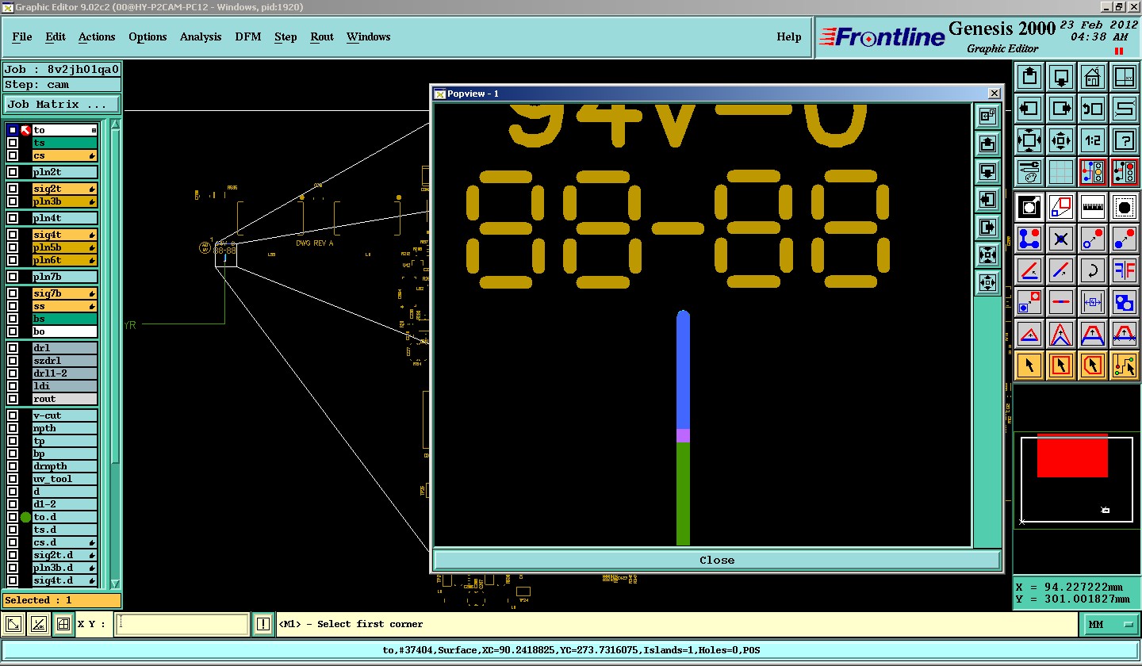This screenshot has height=666, width=1142.
Task: Click the 1:2 zoom scale icon
Action: tap(1093, 140)
